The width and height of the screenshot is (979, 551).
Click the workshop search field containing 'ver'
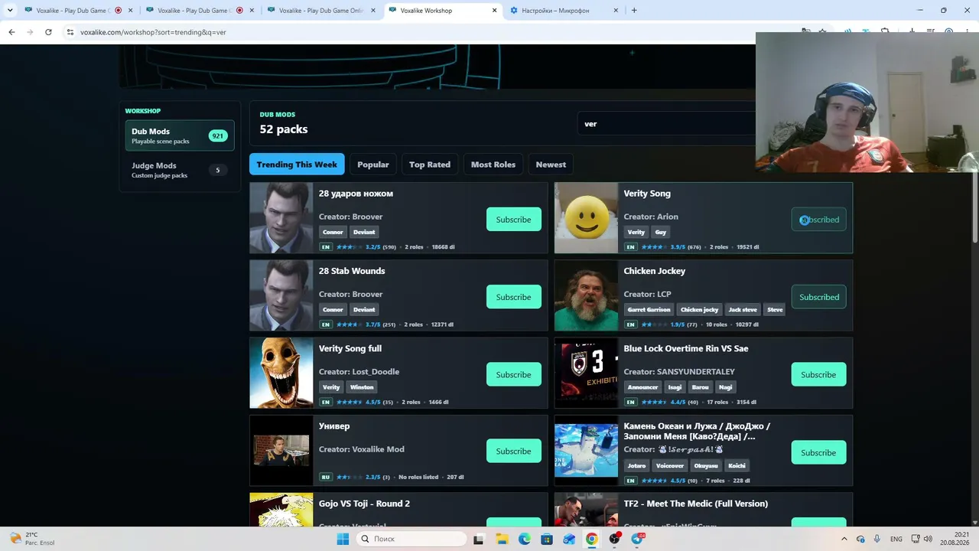[665, 124]
